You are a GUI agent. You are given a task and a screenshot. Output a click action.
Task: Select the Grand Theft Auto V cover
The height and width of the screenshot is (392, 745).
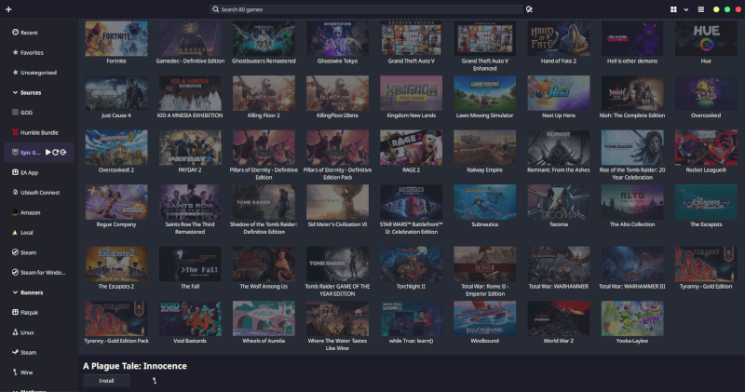[411, 38]
